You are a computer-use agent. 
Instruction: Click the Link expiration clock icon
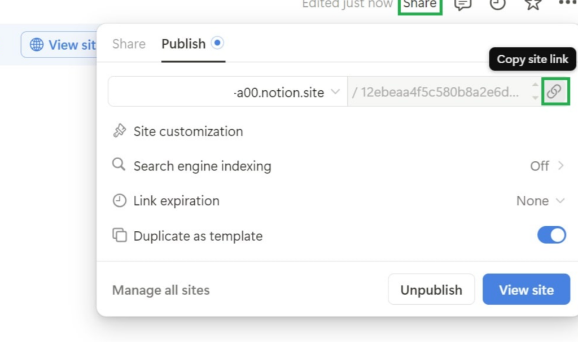(x=119, y=201)
